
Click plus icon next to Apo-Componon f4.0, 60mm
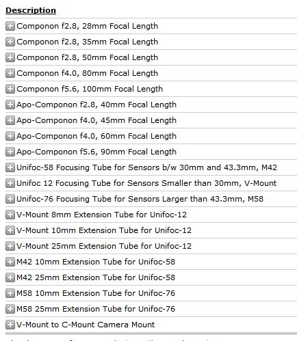tap(10, 136)
